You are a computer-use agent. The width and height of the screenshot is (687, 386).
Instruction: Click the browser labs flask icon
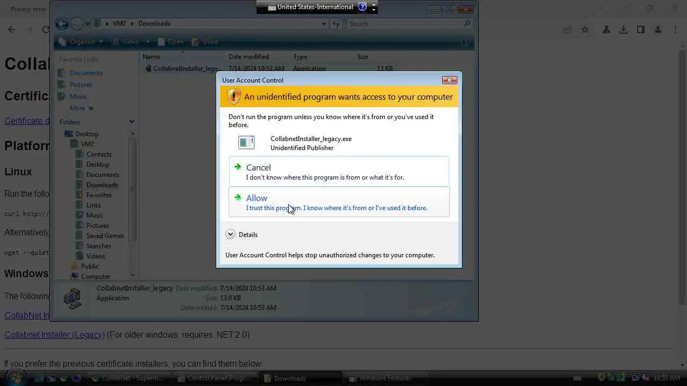[x=606, y=29]
